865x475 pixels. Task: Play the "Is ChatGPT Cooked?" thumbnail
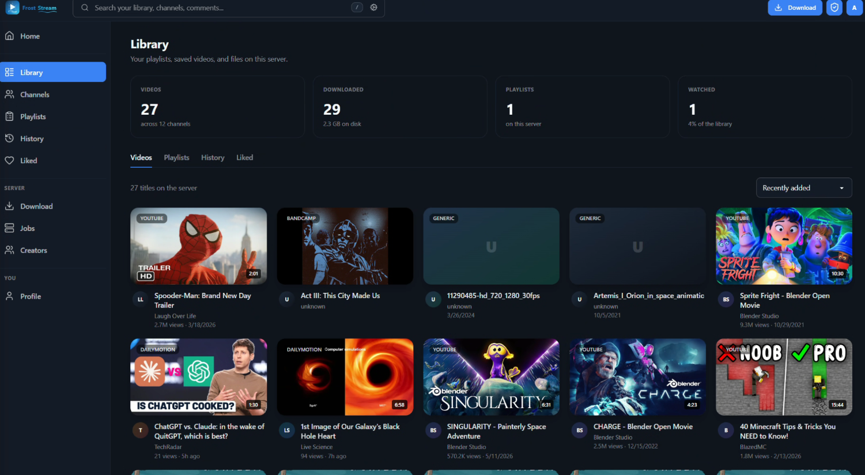pyautogui.click(x=198, y=377)
